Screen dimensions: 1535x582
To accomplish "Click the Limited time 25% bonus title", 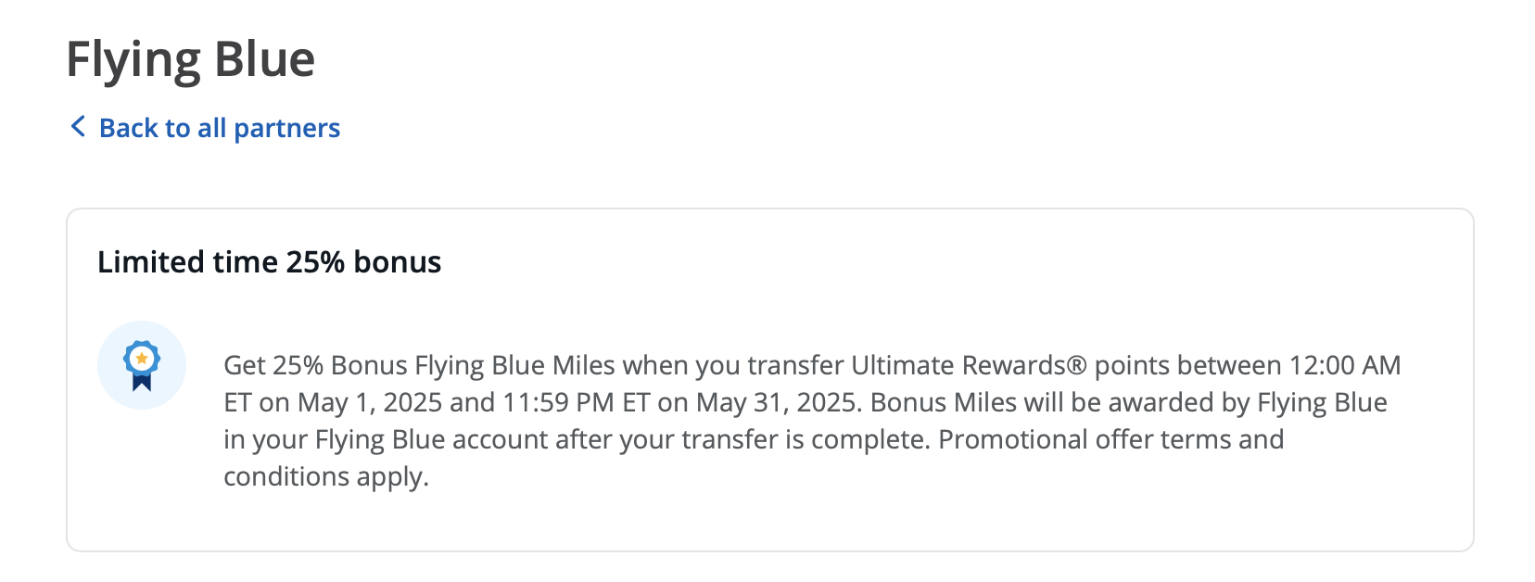I will 270,262.
